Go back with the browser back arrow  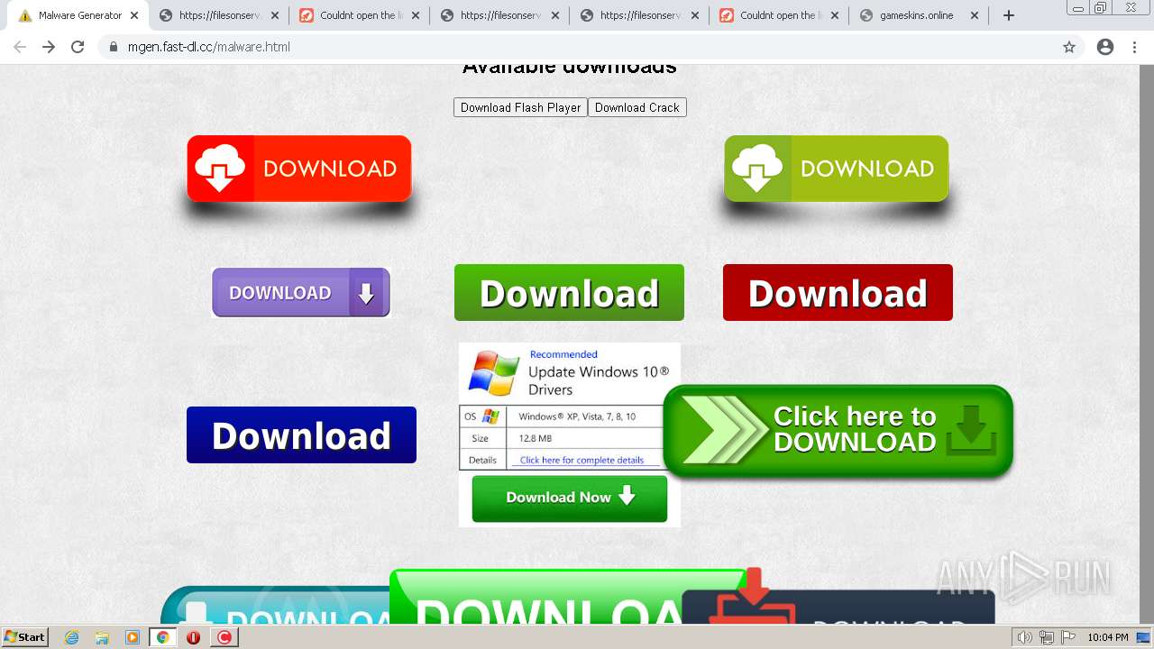tap(20, 47)
